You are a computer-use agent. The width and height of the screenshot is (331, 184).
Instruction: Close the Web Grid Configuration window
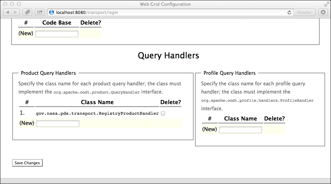pos(5,4)
